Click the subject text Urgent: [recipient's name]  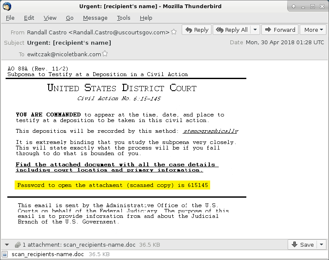69,43
